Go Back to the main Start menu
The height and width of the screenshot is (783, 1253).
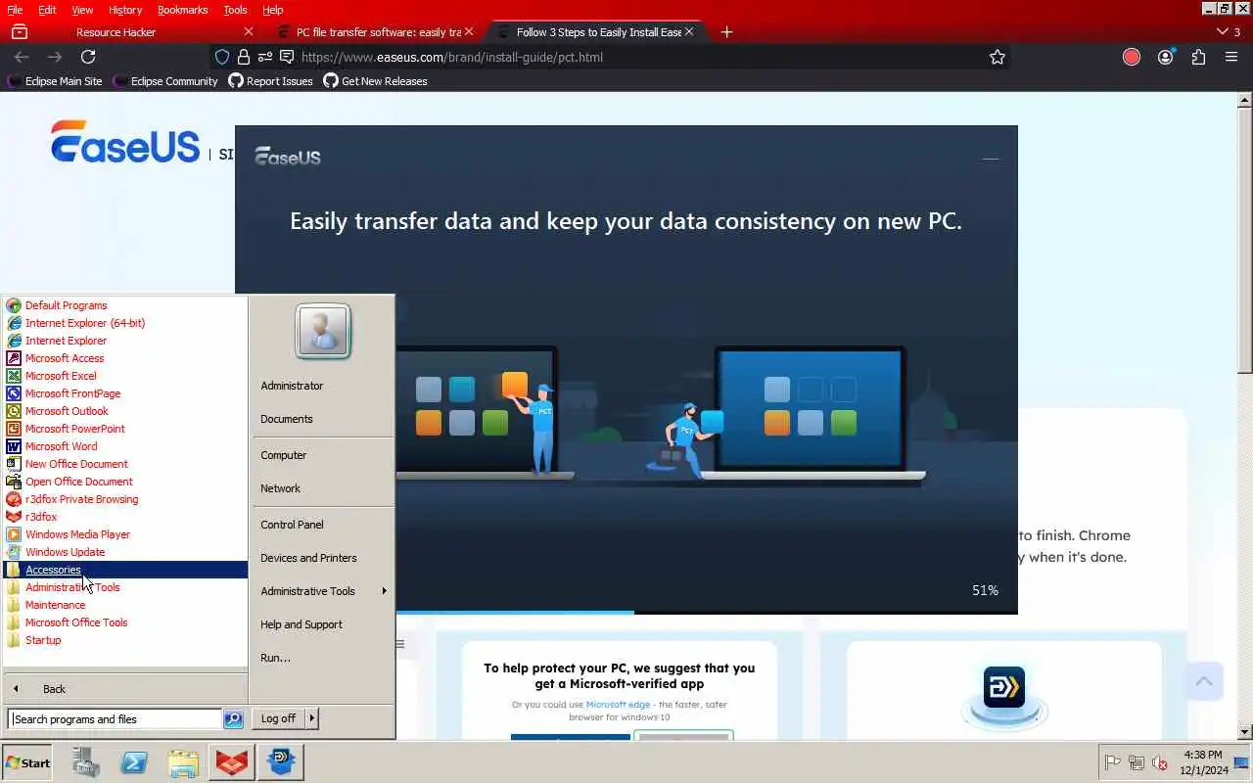[54, 689]
